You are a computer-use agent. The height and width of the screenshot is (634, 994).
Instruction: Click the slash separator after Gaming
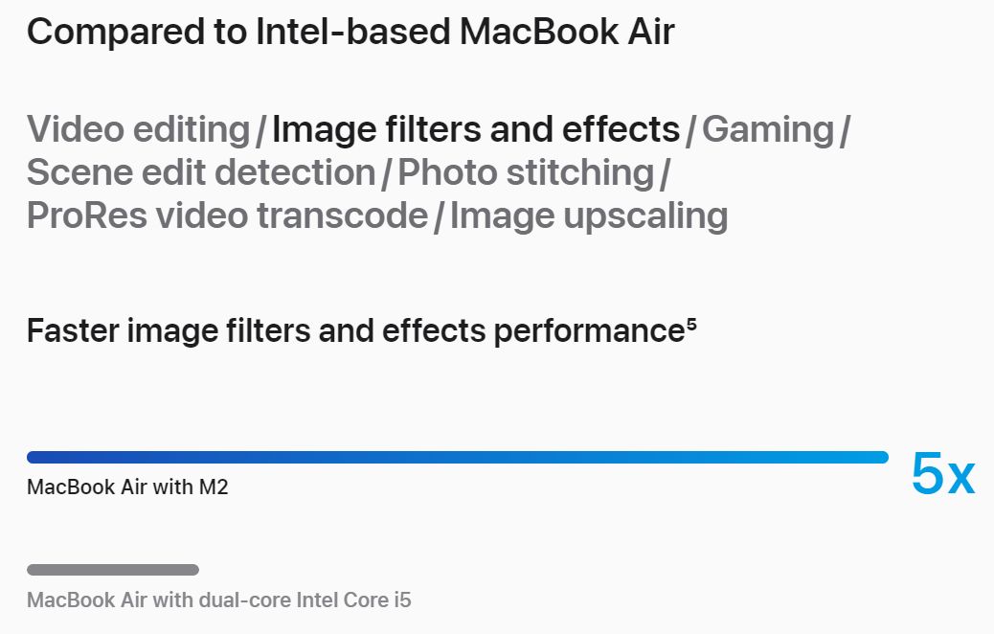click(845, 131)
